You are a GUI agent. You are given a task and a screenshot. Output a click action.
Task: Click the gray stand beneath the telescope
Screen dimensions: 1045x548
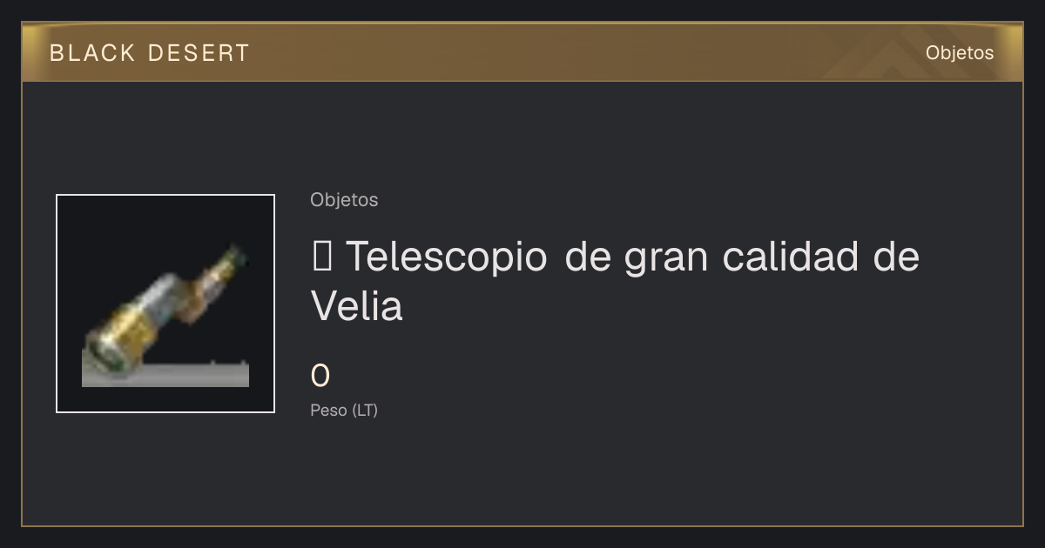(165, 375)
